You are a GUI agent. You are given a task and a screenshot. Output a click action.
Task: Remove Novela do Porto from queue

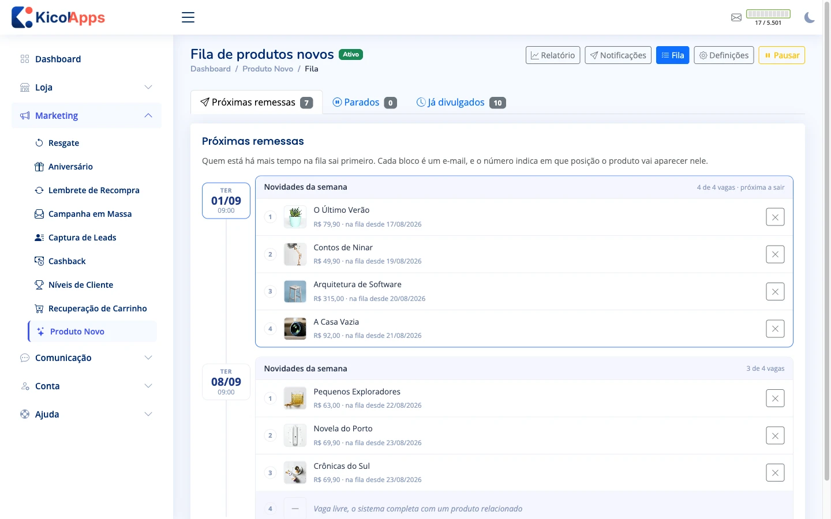775,435
